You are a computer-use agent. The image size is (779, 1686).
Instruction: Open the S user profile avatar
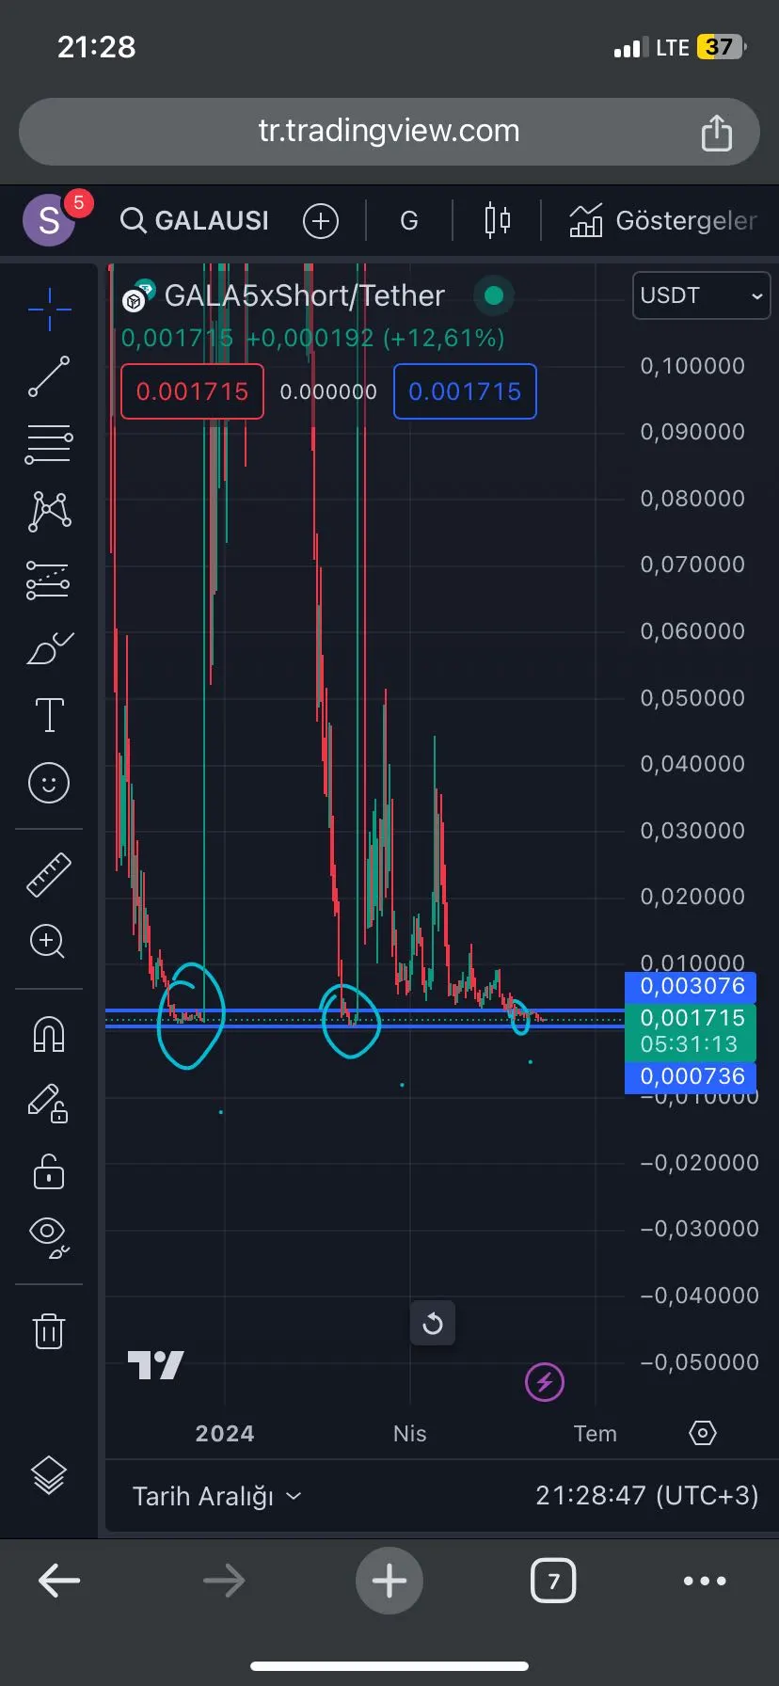pyautogui.click(x=49, y=221)
